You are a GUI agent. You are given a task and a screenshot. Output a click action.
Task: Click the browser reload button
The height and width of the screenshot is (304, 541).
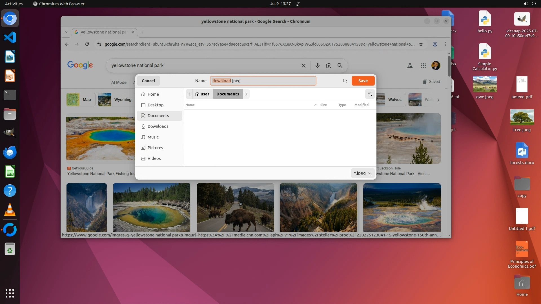[87, 44]
